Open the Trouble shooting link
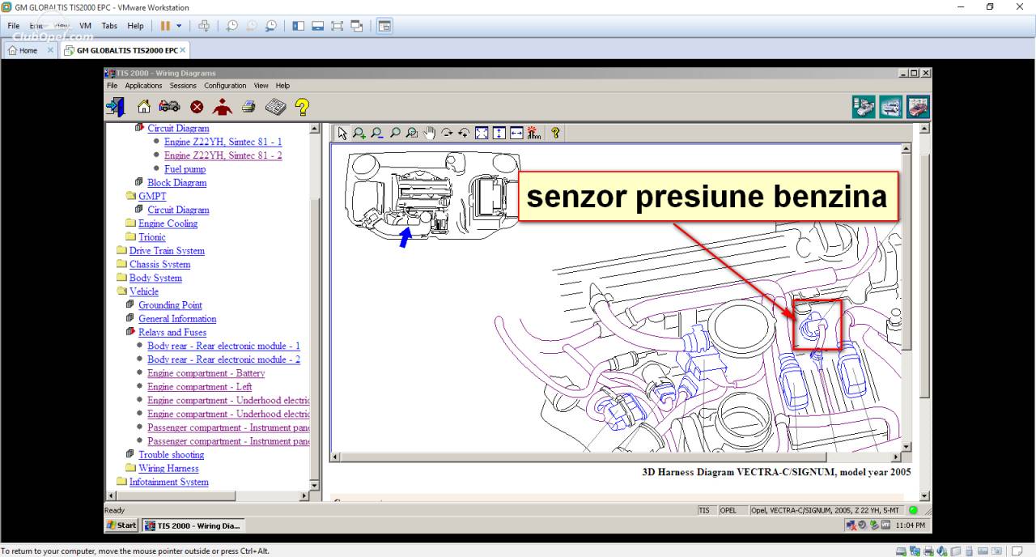1036x557 pixels. [171, 455]
